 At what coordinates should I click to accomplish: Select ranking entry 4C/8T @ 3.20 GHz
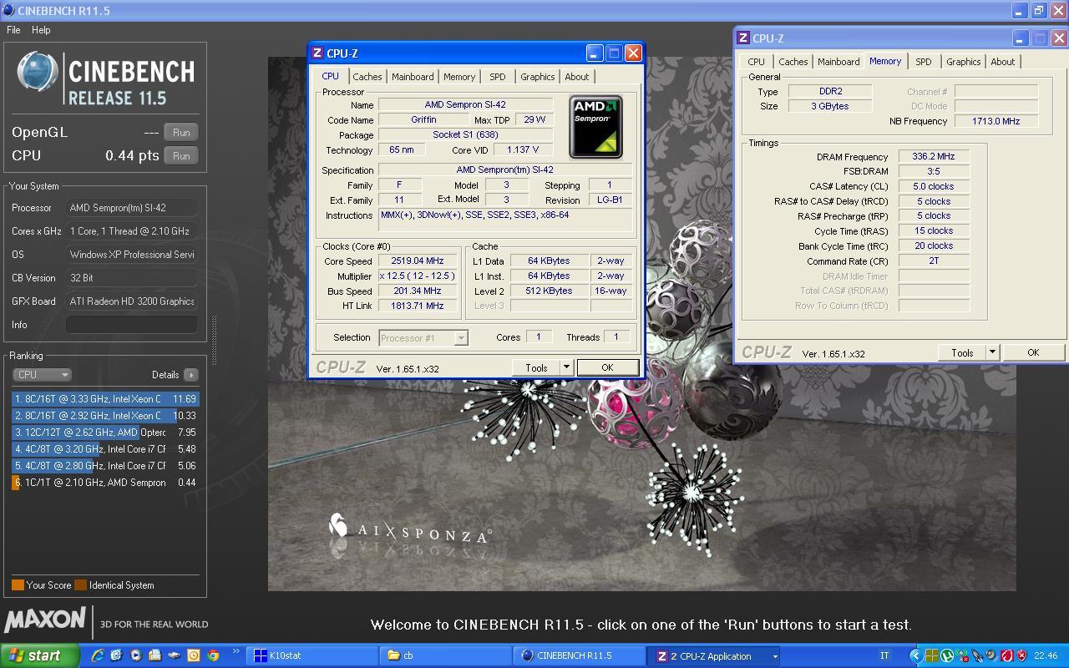pyautogui.click(x=105, y=449)
